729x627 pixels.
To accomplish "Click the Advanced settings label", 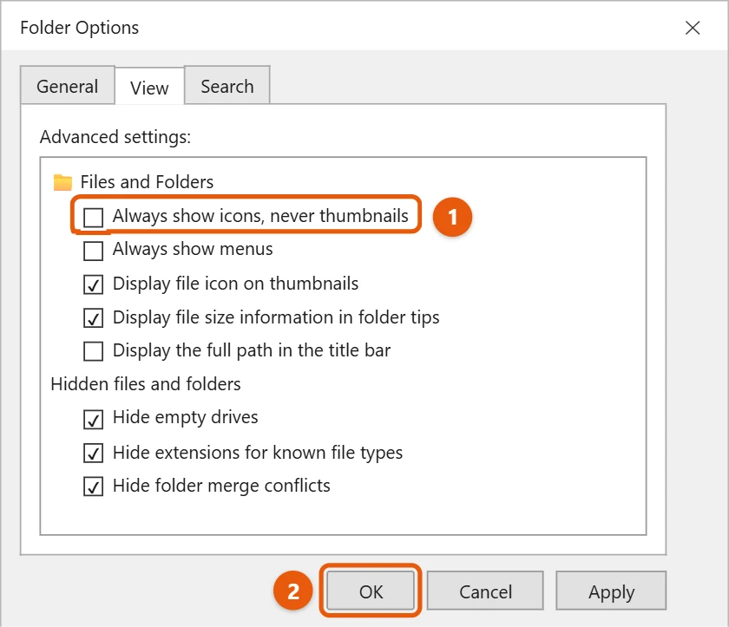I will click(115, 137).
